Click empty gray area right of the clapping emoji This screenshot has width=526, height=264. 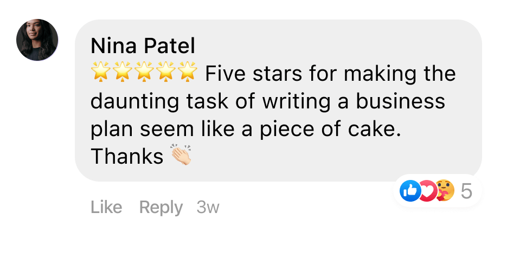click(x=325, y=157)
